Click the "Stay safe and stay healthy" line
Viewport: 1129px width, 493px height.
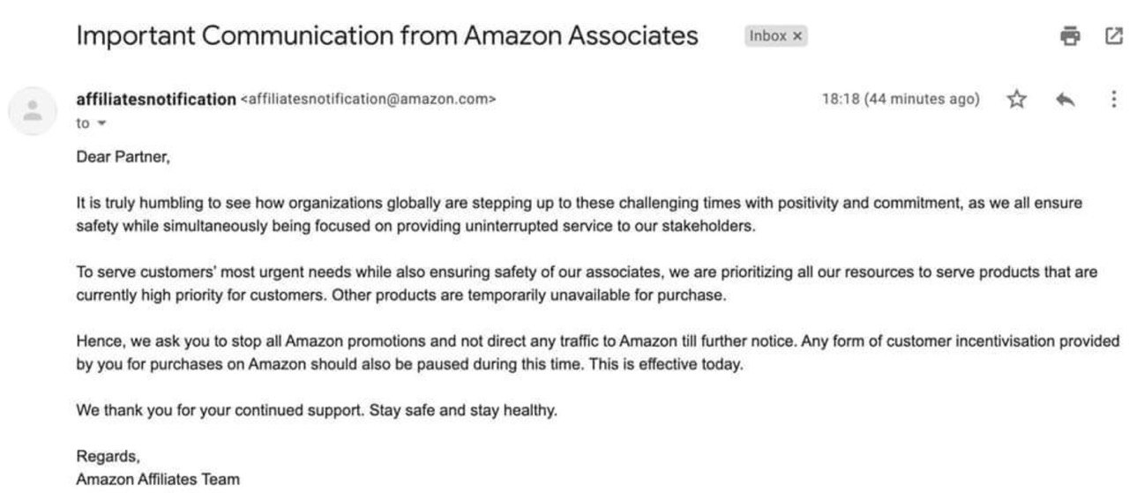463,411
